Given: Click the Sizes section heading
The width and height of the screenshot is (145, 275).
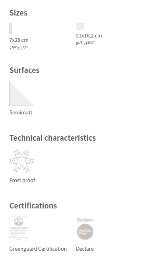Looking at the screenshot, I should click(18, 13).
